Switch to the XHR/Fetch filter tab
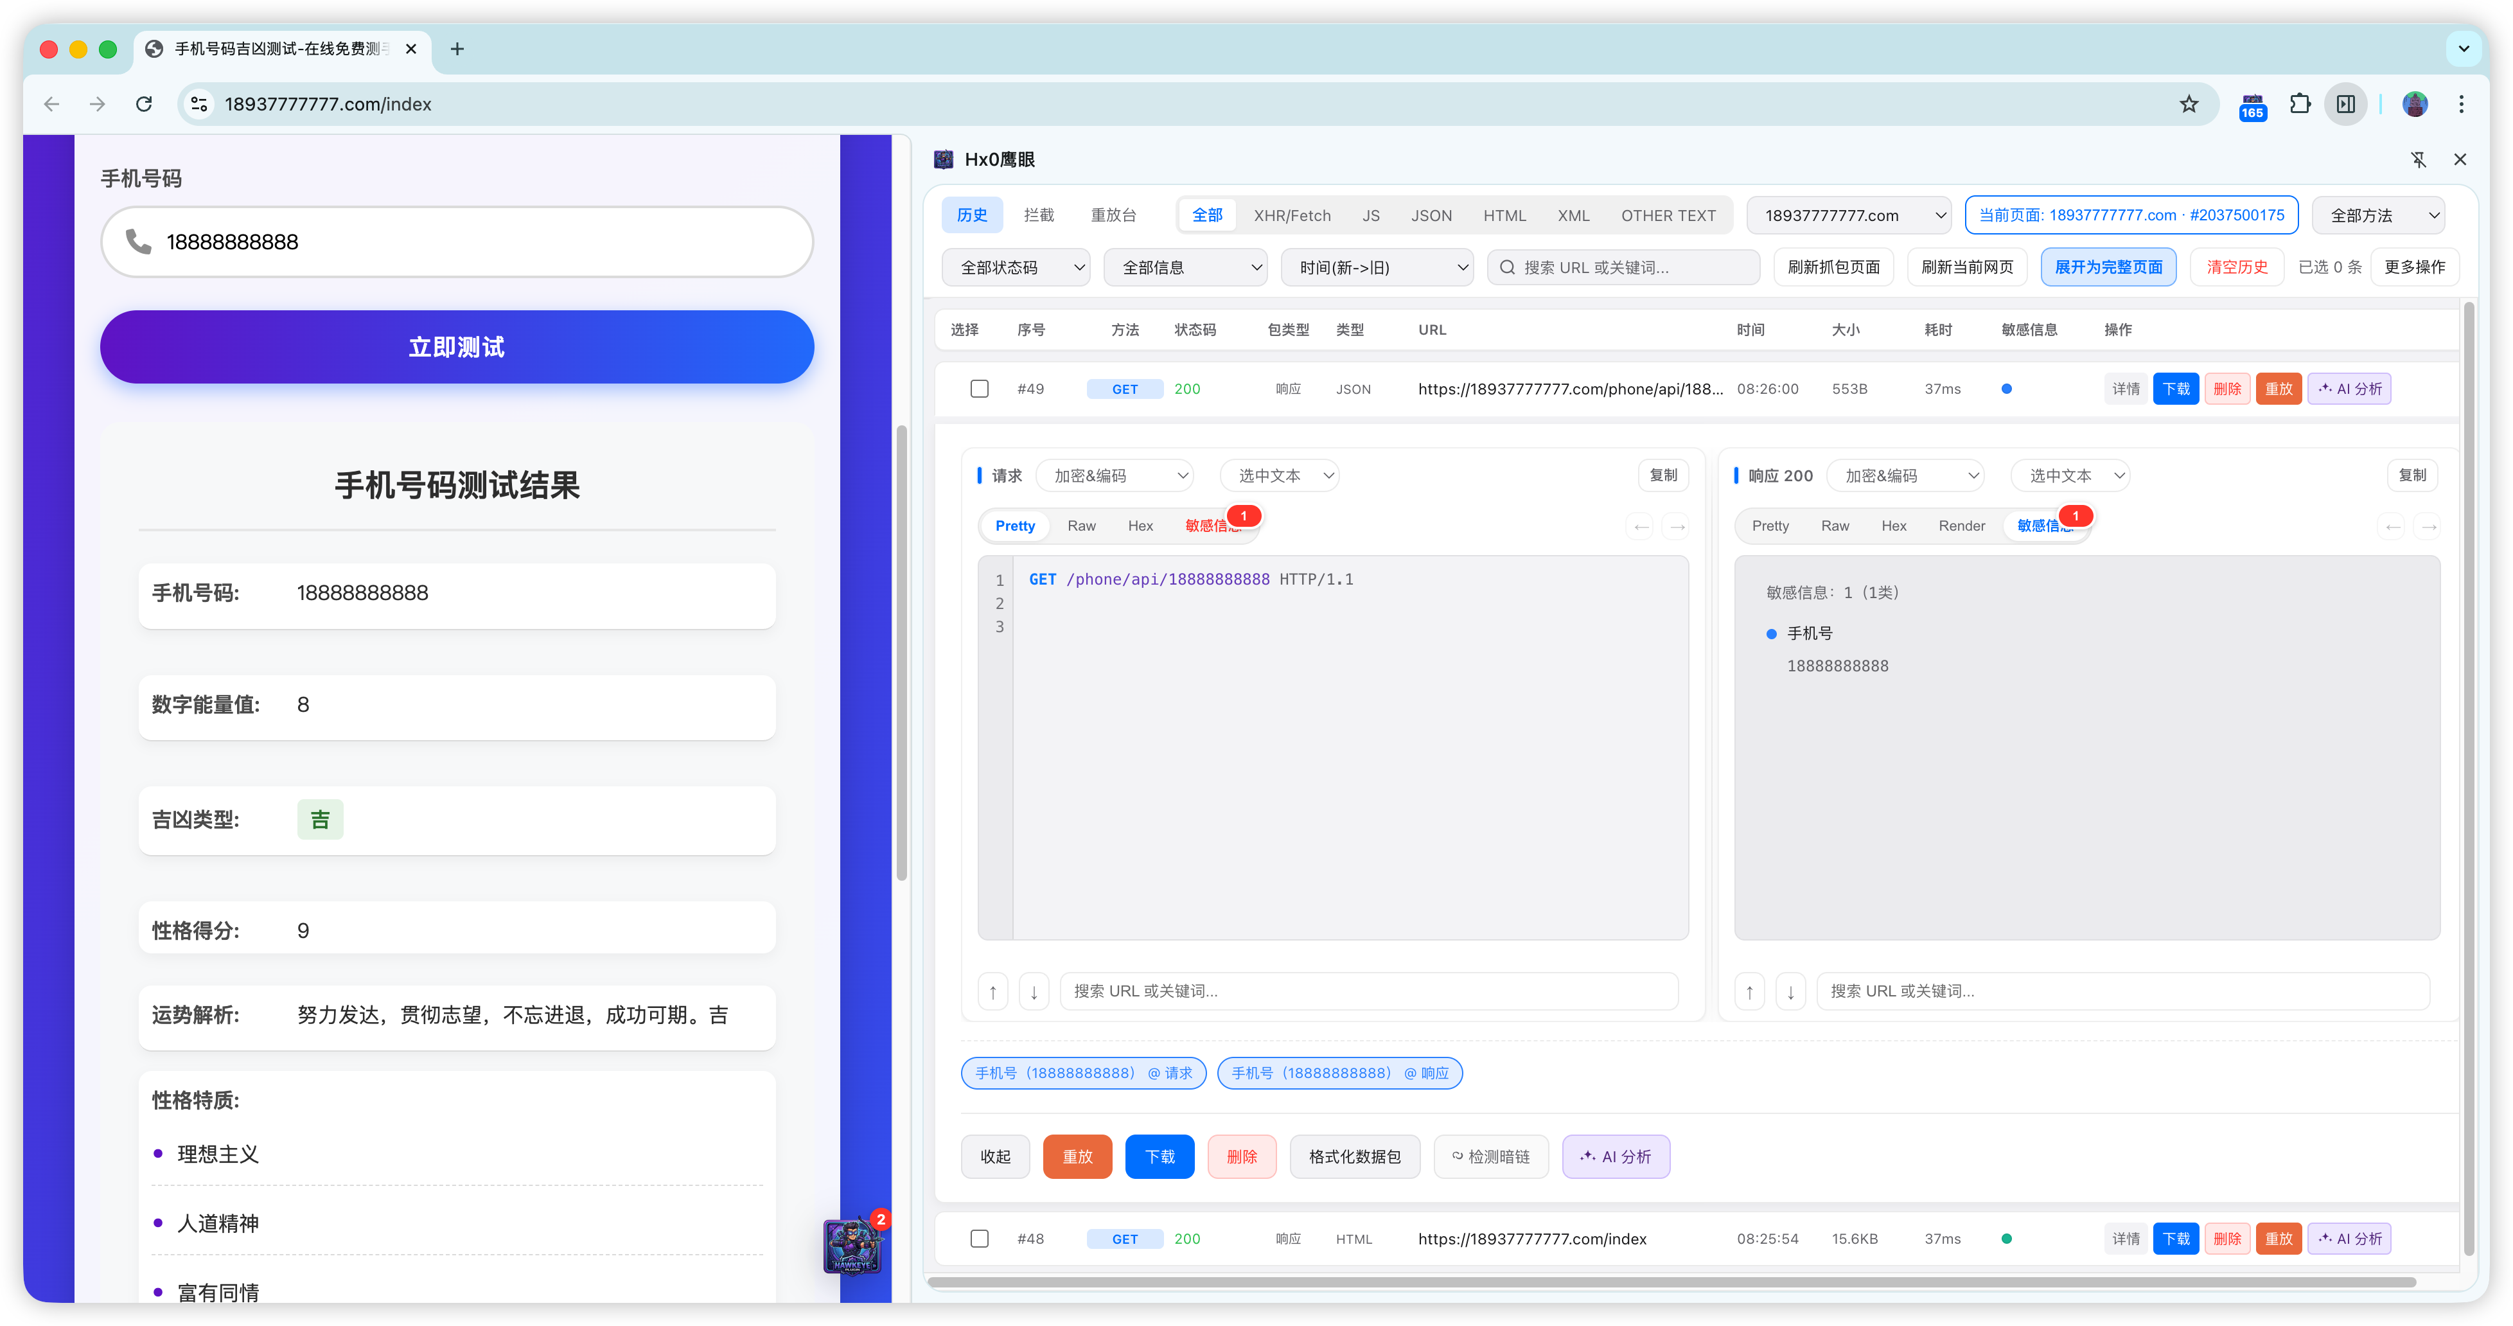 pos(1292,216)
